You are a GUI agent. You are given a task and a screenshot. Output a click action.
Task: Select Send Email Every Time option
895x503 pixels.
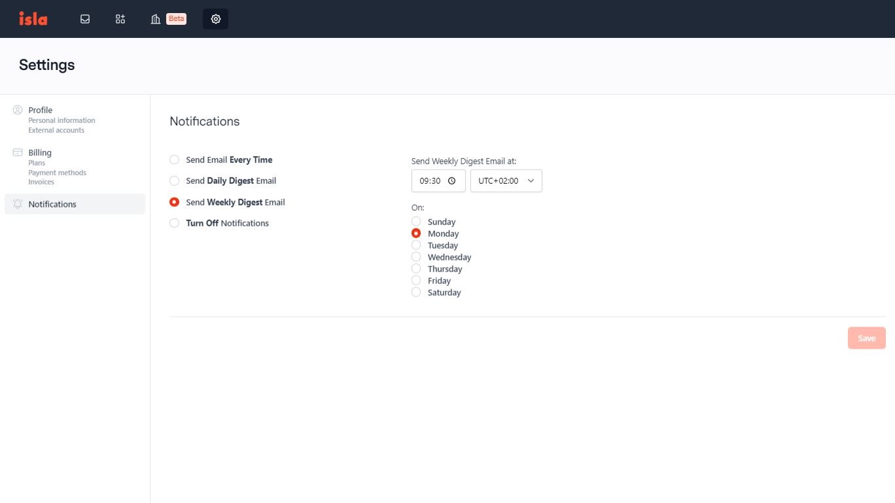click(x=174, y=160)
